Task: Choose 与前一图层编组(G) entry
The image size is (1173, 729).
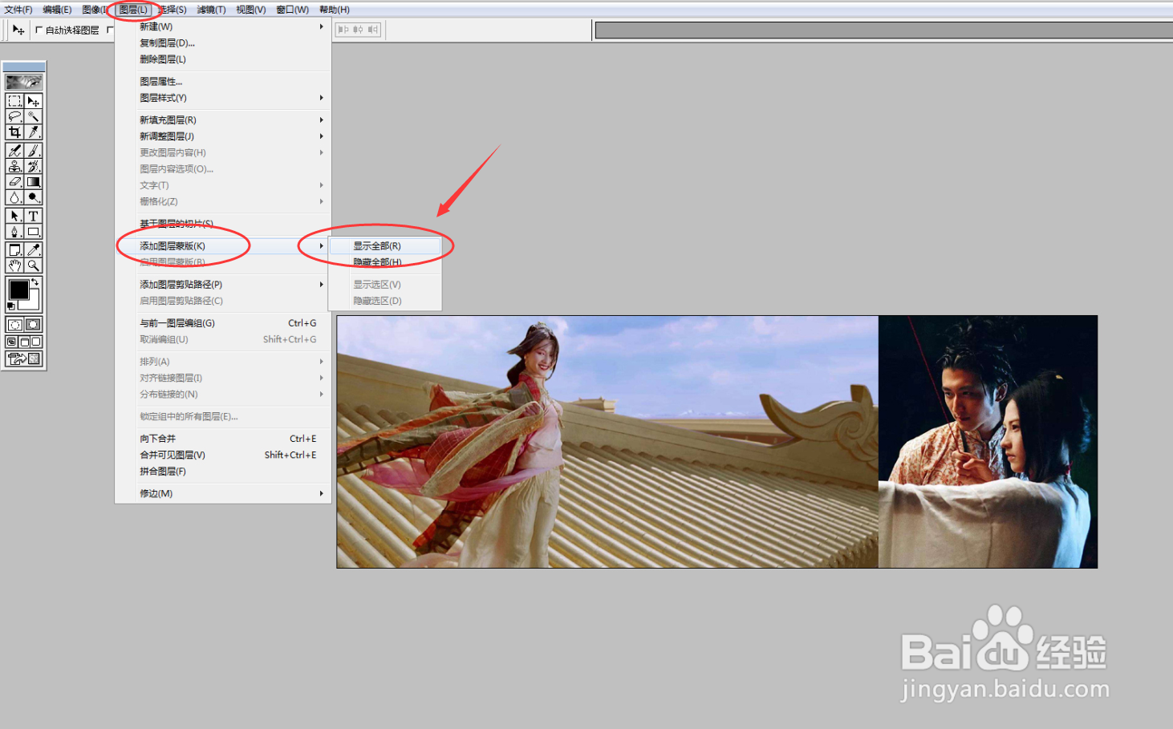Action: (x=223, y=323)
